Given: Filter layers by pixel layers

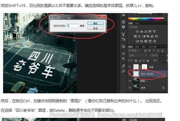Looking at the screenshot, I should tap(145, 51).
